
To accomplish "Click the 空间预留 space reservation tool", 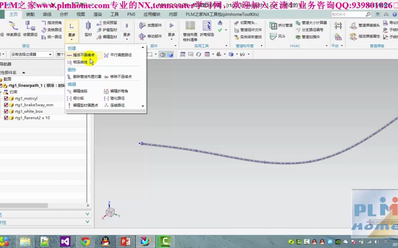I will pyautogui.click(x=107, y=23).
